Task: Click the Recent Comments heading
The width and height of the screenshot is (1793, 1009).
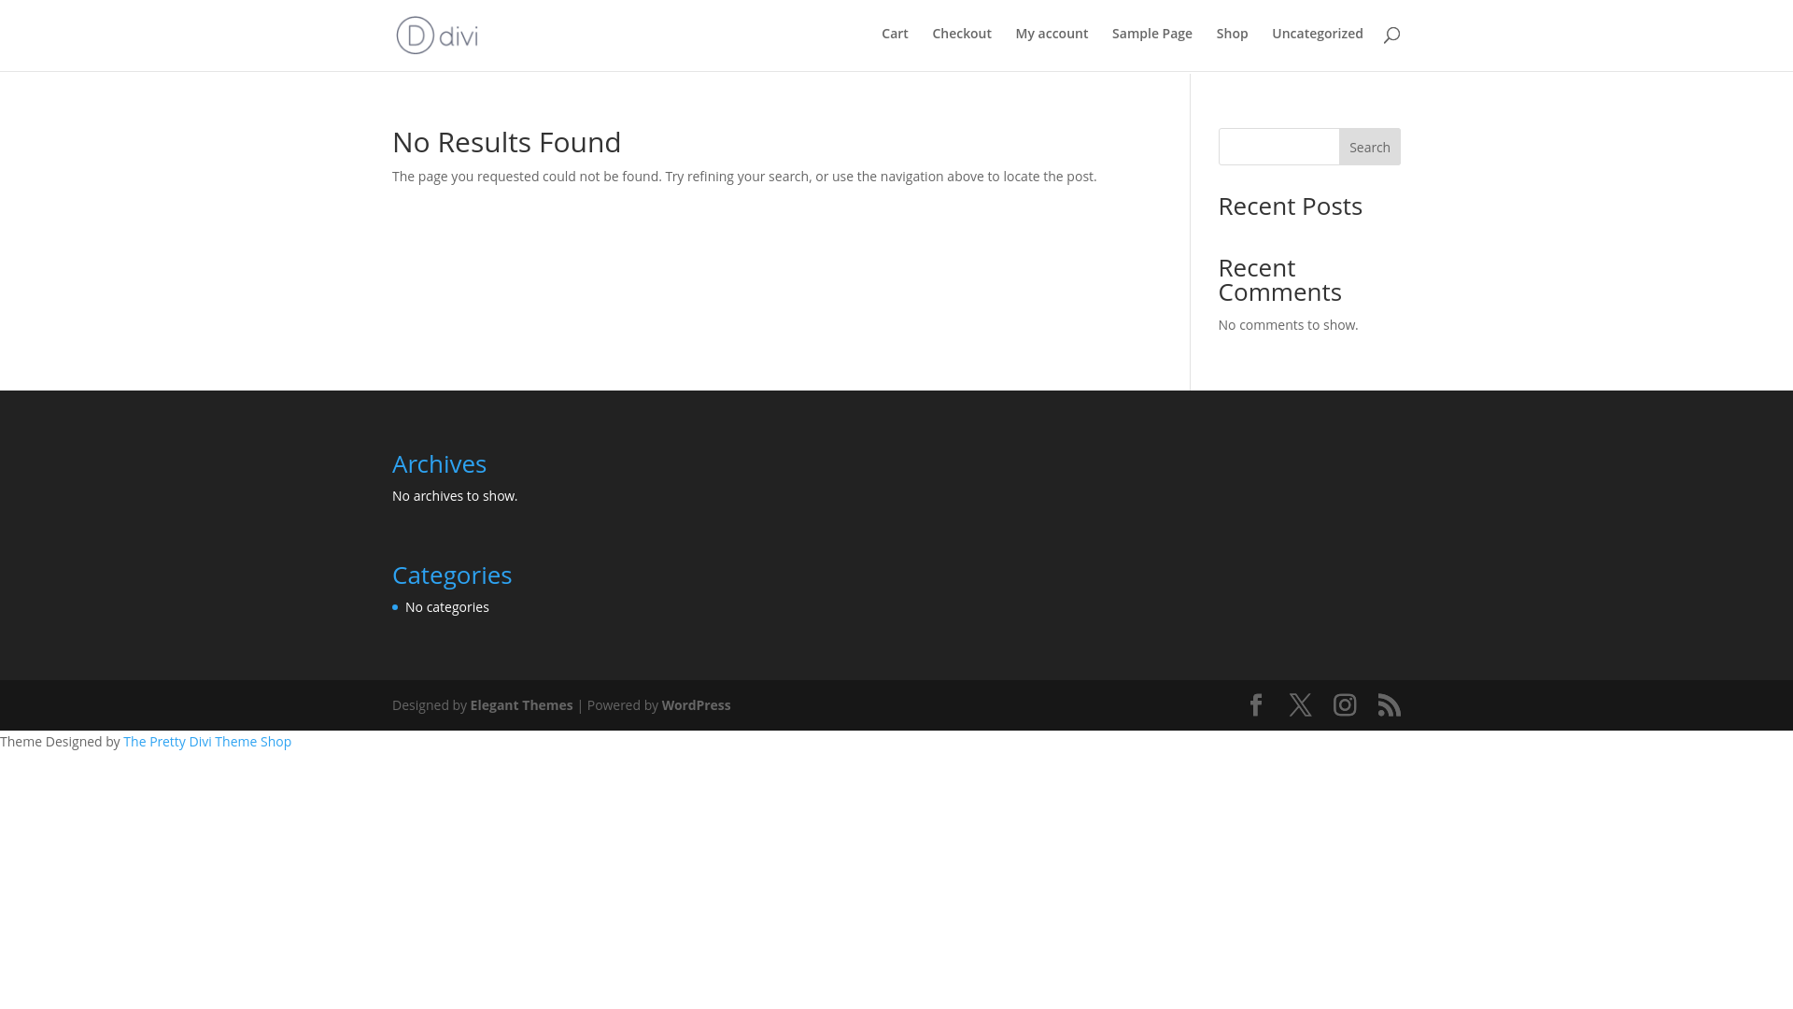Action: [1280, 279]
